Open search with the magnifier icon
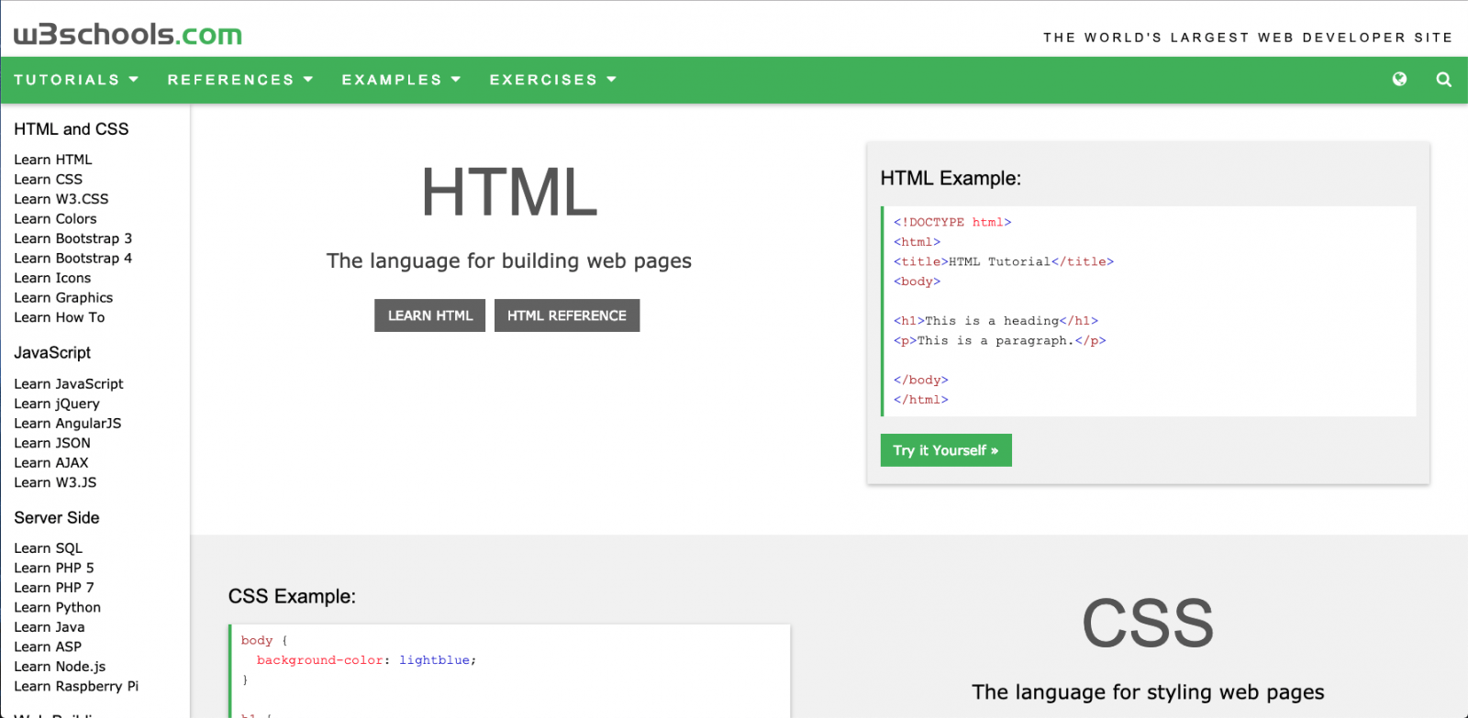 pyautogui.click(x=1443, y=80)
